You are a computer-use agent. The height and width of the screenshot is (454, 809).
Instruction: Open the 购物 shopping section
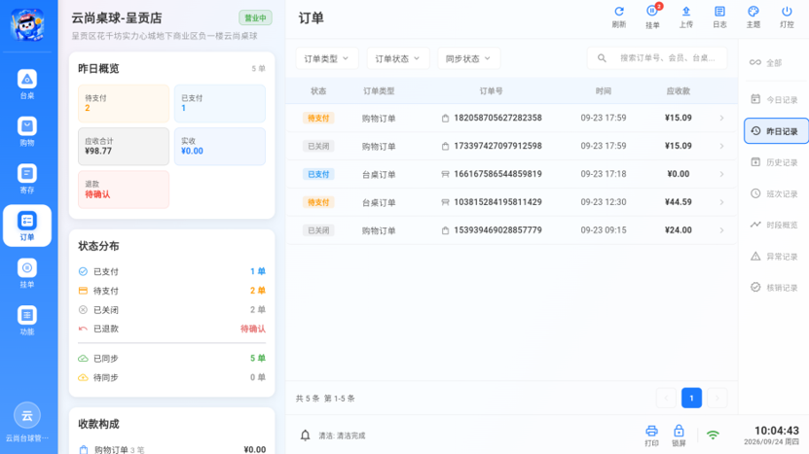27,131
